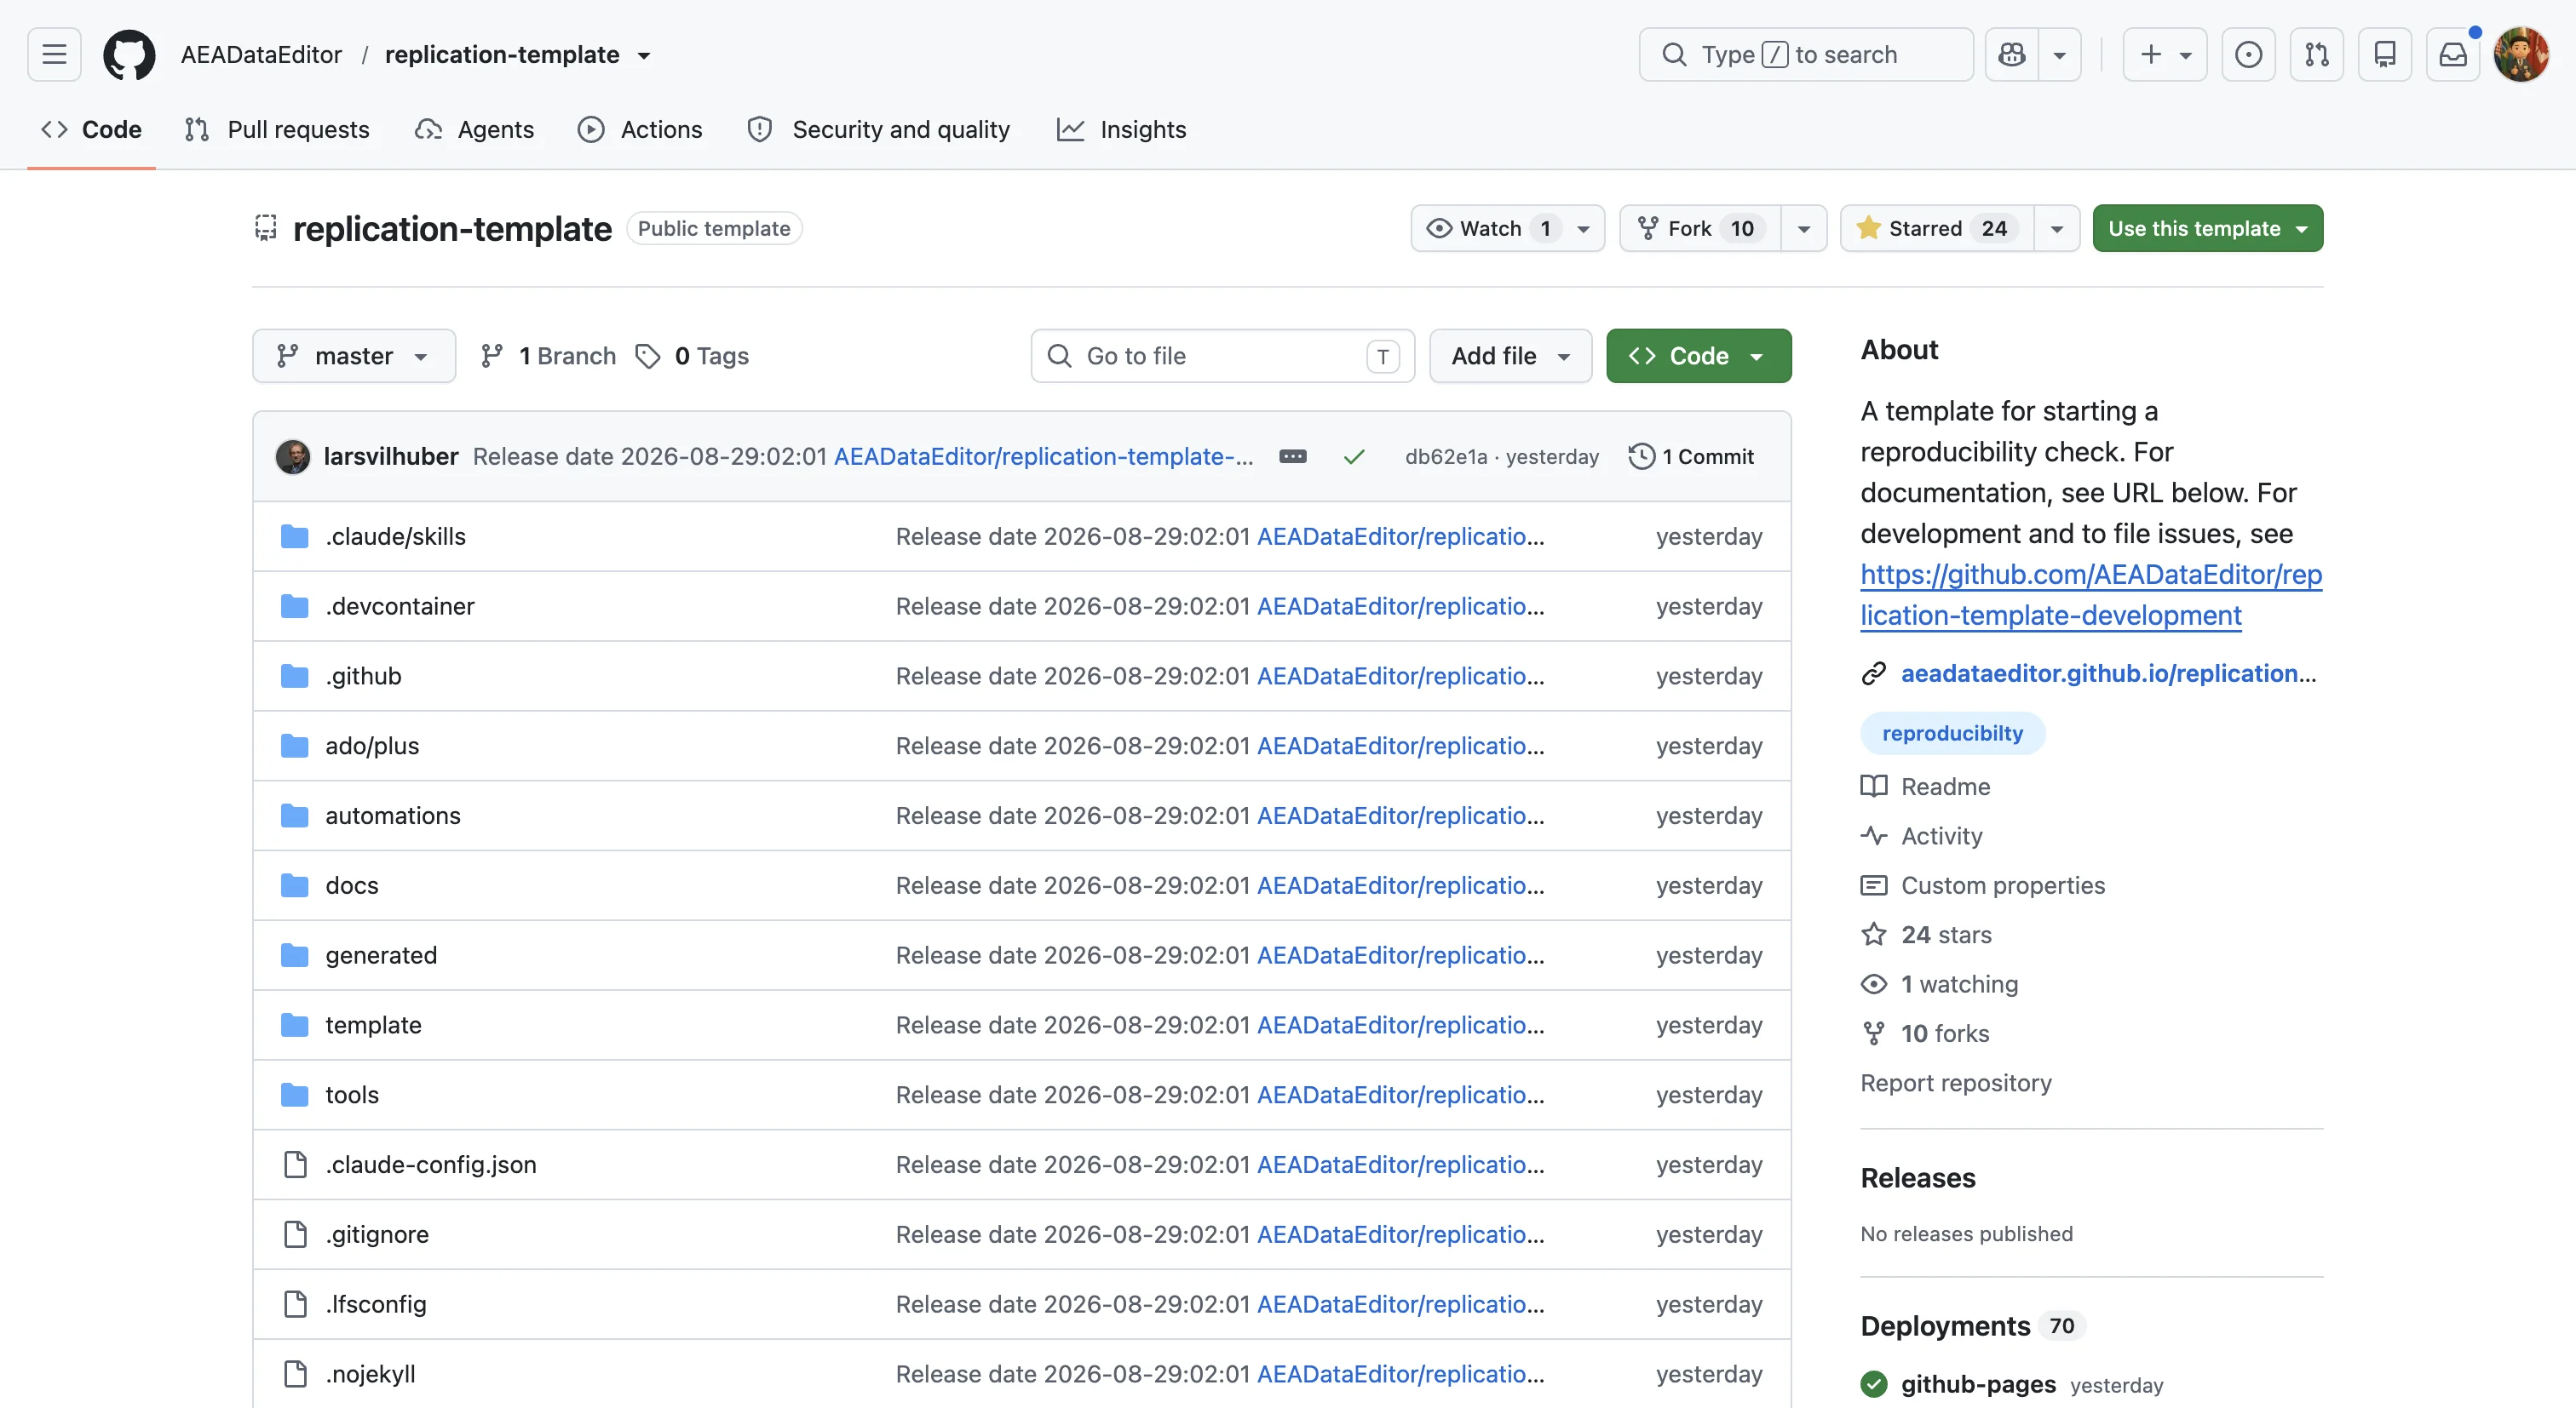
Task: Open the green Code clone dropdown
Action: pos(1699,357)
